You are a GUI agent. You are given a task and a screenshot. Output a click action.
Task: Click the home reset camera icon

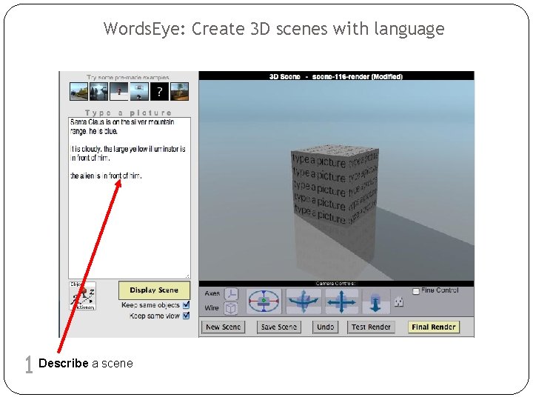399,301
